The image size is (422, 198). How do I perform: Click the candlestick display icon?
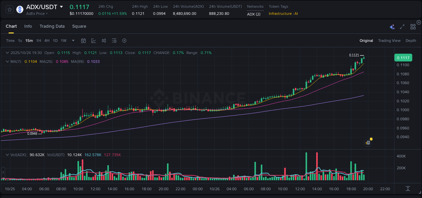point(104,41)
